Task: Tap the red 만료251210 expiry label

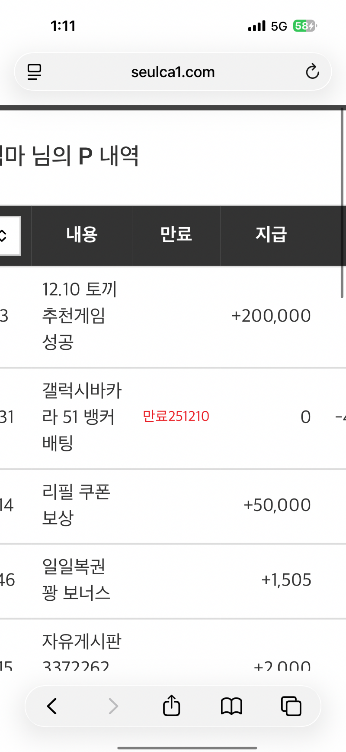Action: click(176, 416)
